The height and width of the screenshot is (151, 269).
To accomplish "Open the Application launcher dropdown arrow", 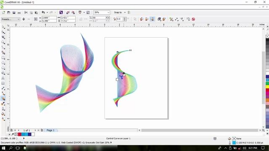I will (84, 13).
